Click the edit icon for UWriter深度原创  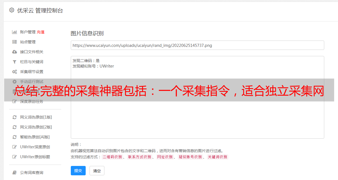tap(15, 147)
